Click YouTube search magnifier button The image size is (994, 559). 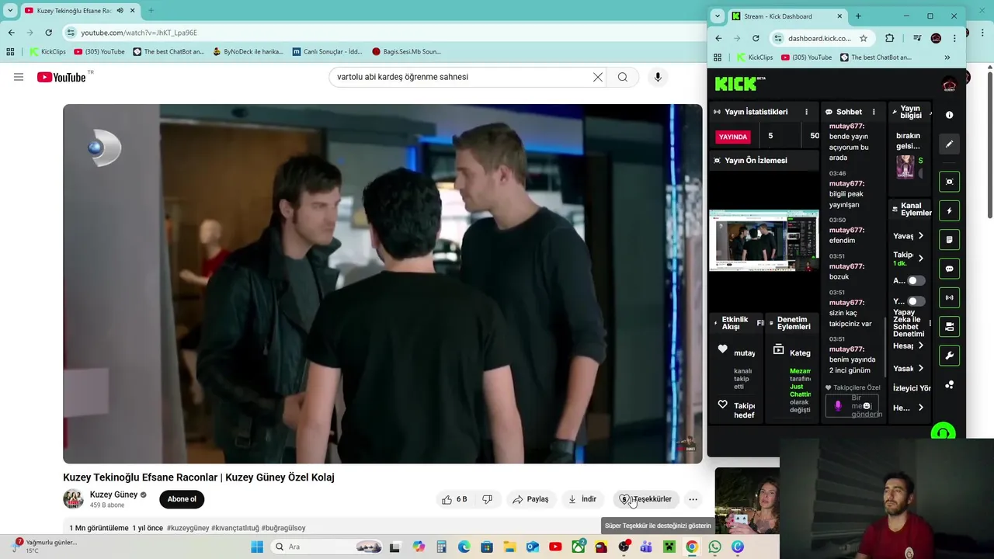(x=622, y=77)
